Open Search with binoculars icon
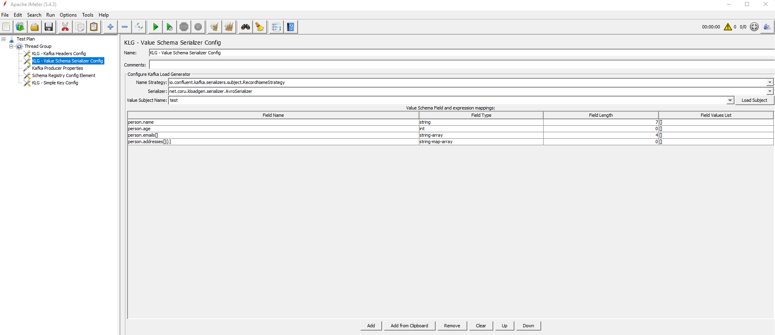Image resolution: width=775 pixels, height=335 pixels. [246, 27]
